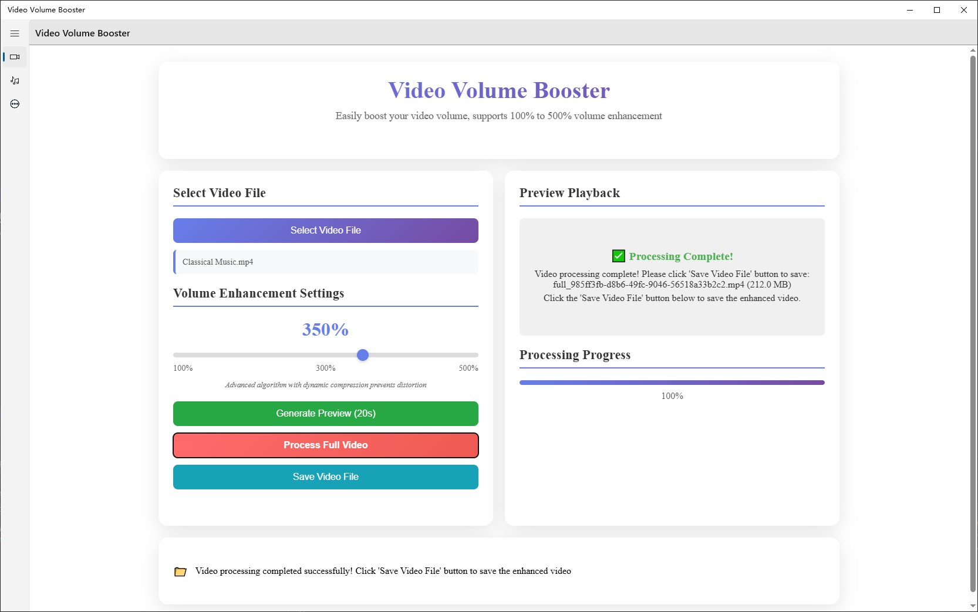Image resolution: width=978 pixels, height=612 pixels.
Task: Click the Video Volume Booster main heading
Action: [x=498, y=90]
